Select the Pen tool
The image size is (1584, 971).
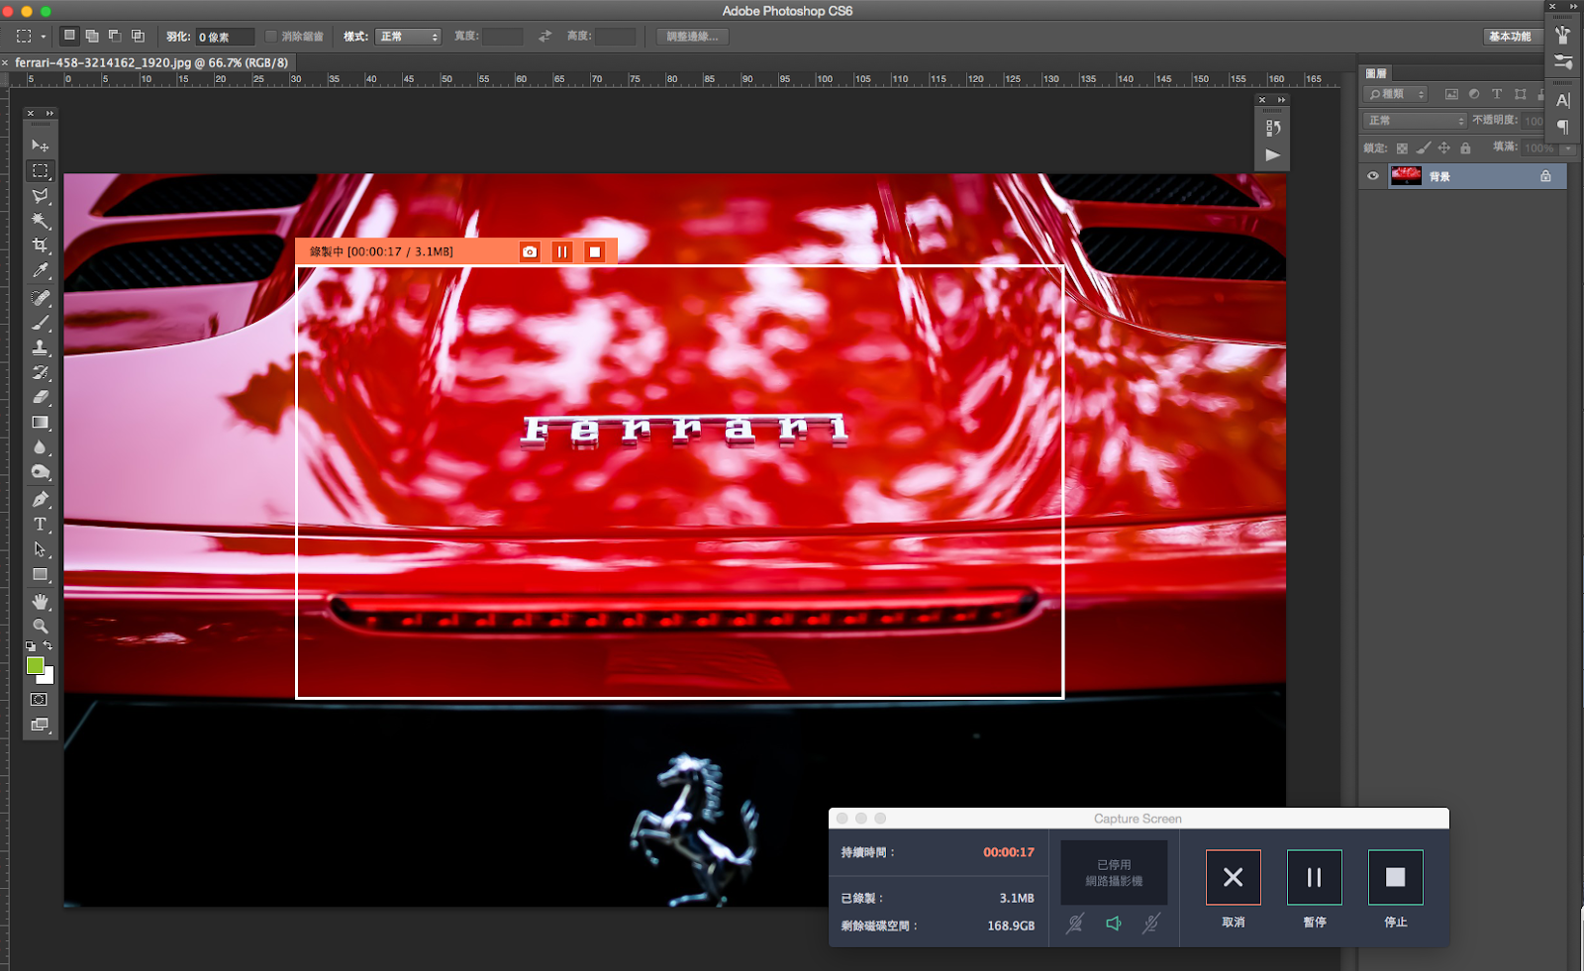click(40, 500)
